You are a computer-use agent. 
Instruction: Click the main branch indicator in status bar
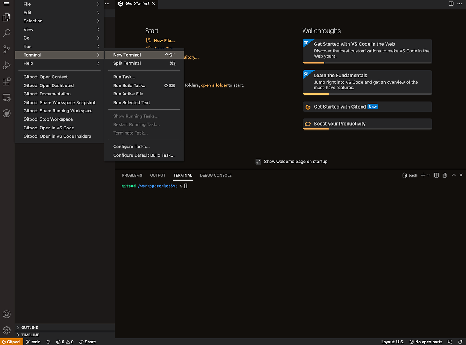33,342
